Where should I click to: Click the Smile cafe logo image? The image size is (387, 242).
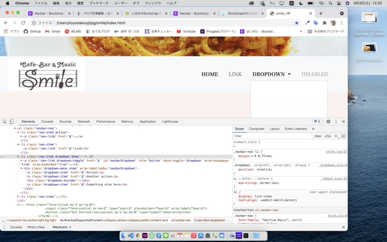(x=47, y=75)
